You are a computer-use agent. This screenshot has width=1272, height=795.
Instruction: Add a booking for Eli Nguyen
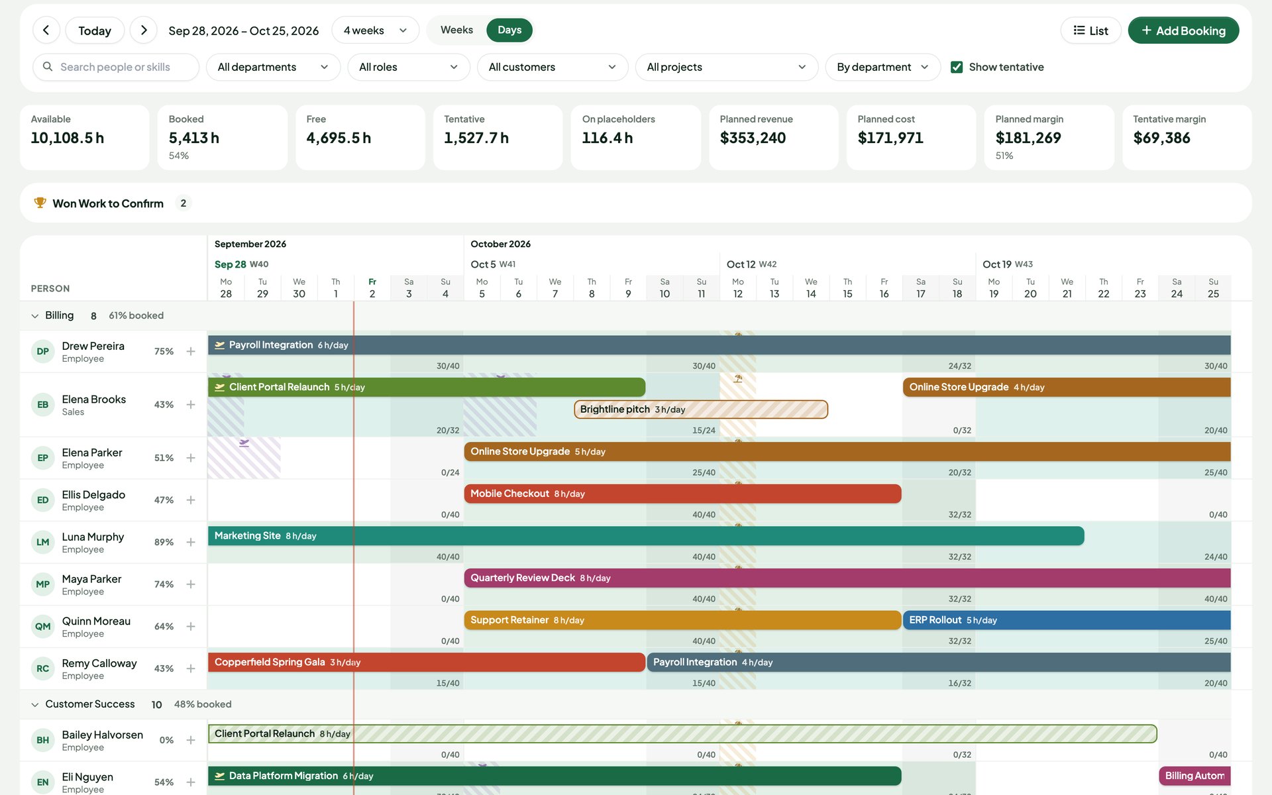[191, 782]
